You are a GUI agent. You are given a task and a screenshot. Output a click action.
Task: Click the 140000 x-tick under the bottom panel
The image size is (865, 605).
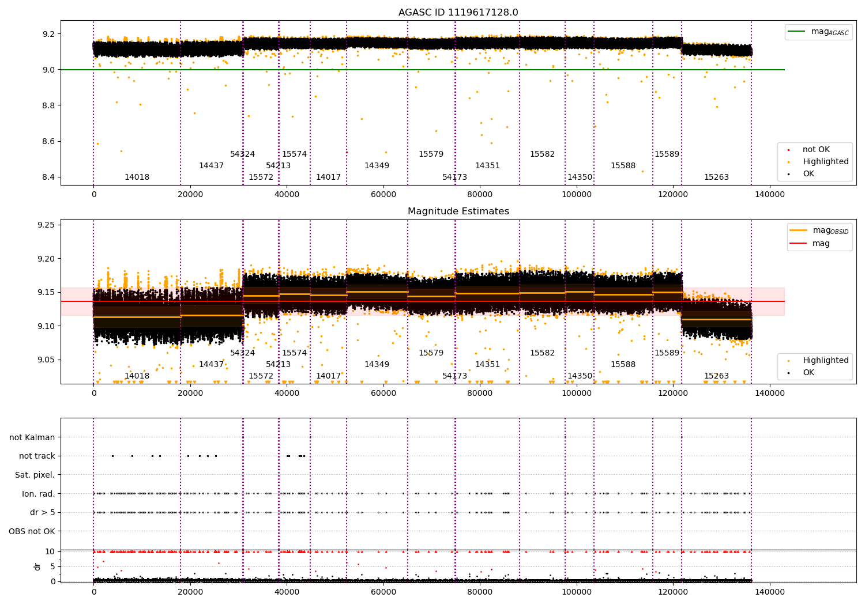pos(769,591)
